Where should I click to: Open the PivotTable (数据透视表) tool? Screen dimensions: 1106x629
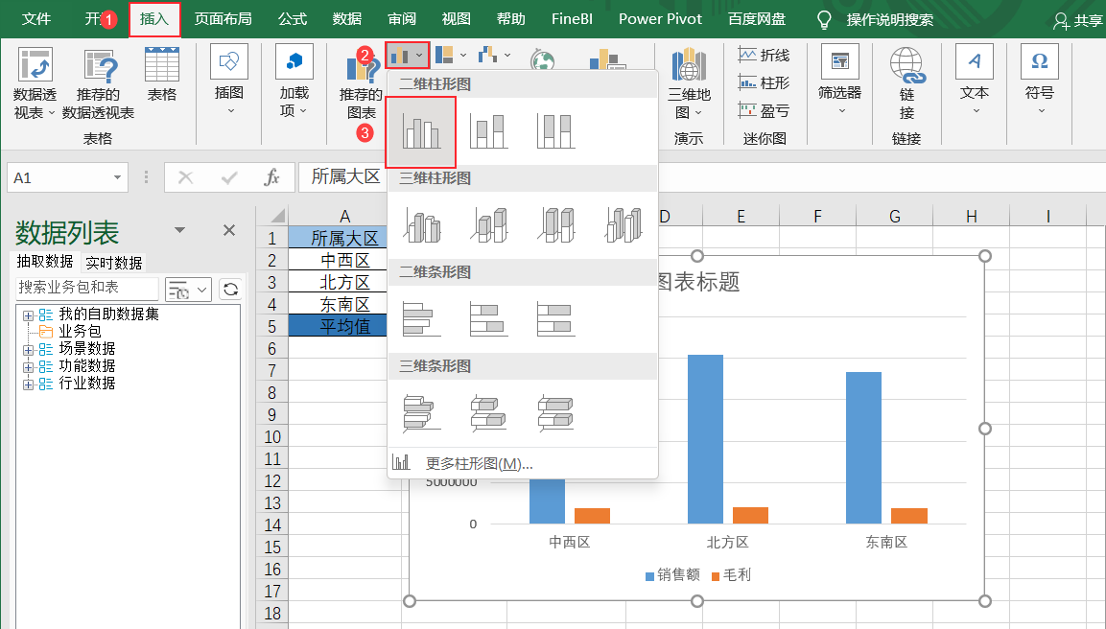35,83
